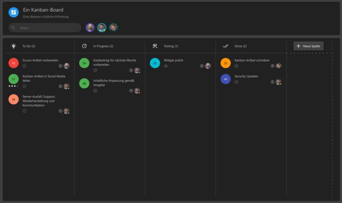Click the eye status icon on Widget polish
This screenshot has width=342, height=203.
(166, 66)
